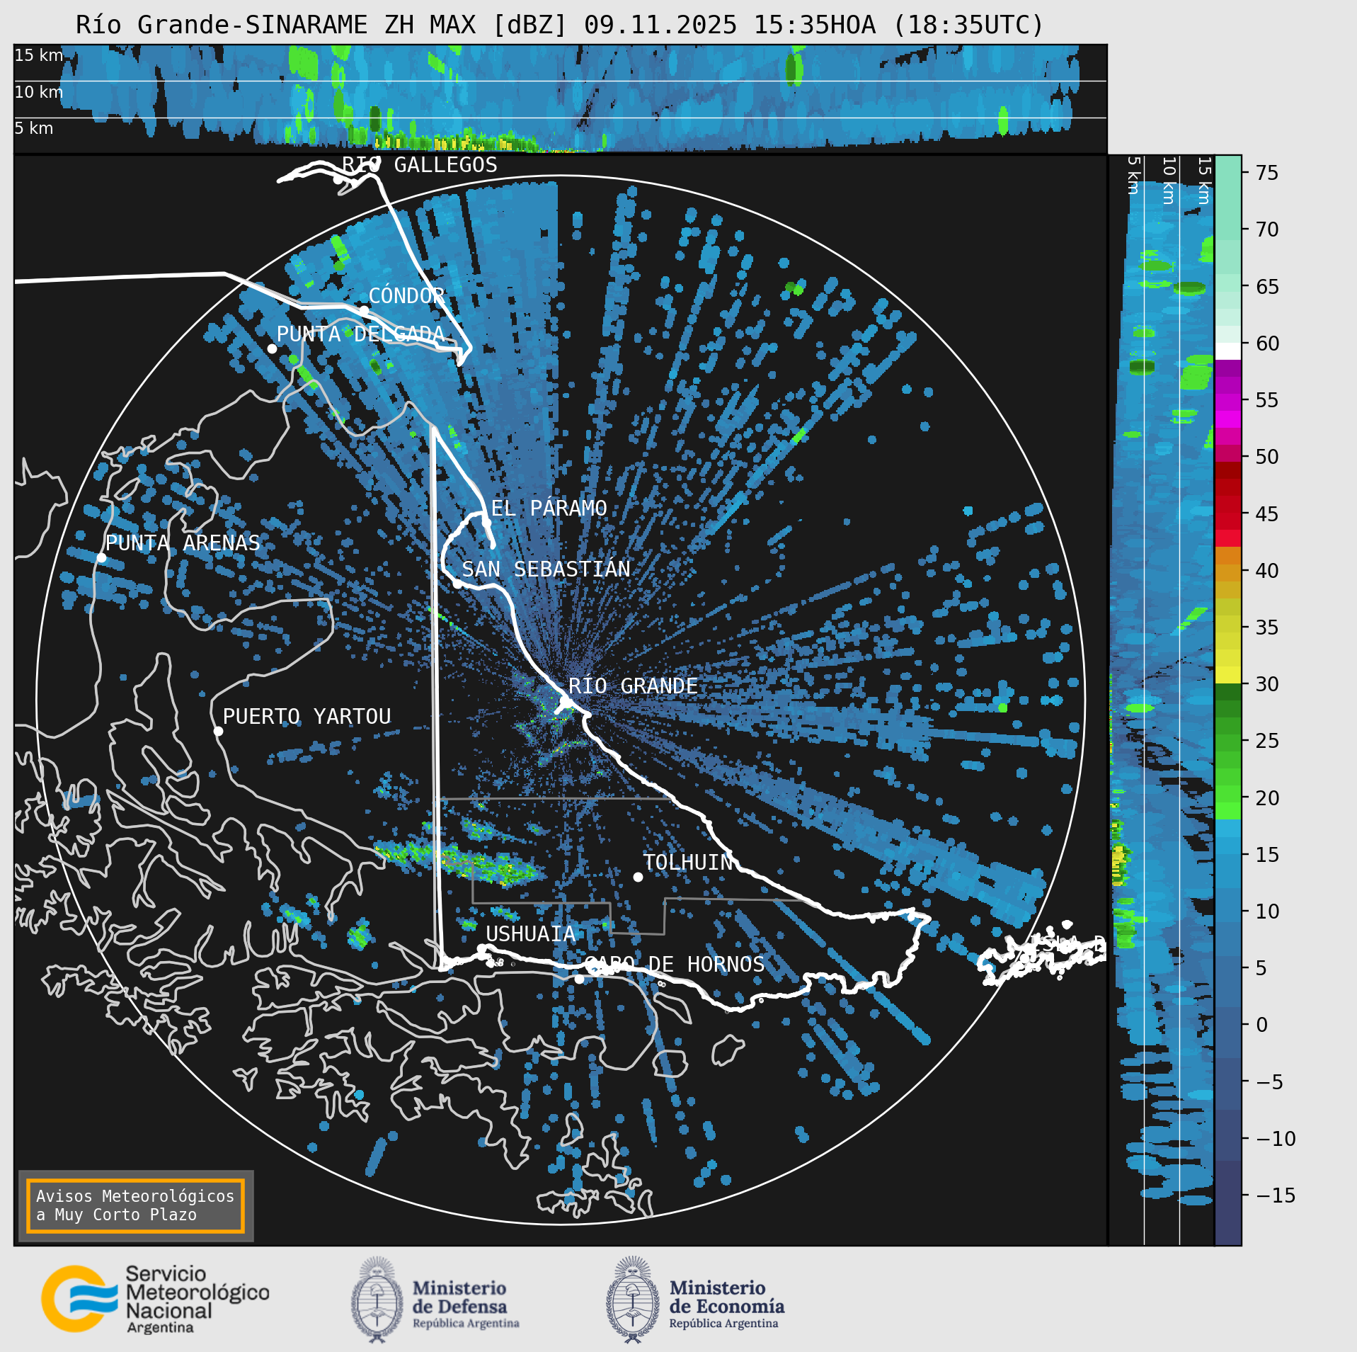Click the 'EL PÁRAMO' map label
Image resolution: width=1357 pixels, height=1352 pixels.
click(x=549, y=508)
